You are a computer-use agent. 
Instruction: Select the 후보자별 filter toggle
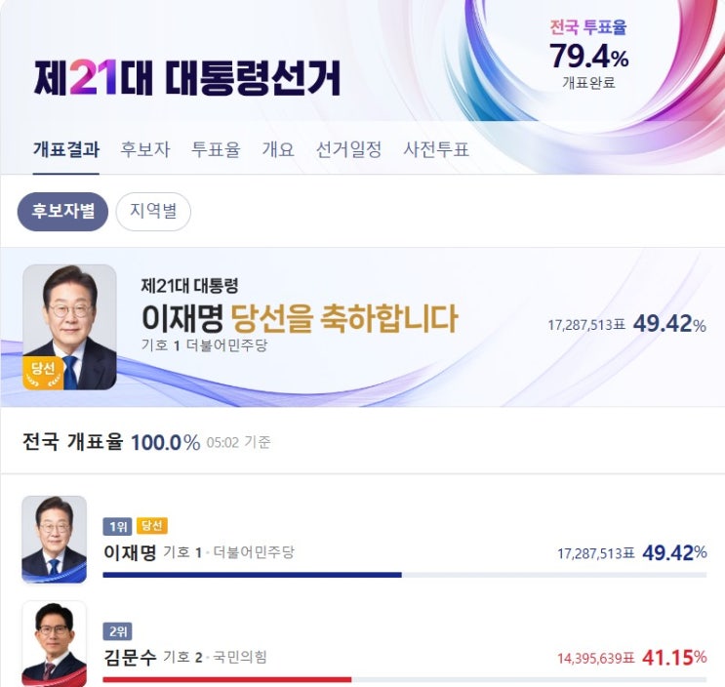62,212
